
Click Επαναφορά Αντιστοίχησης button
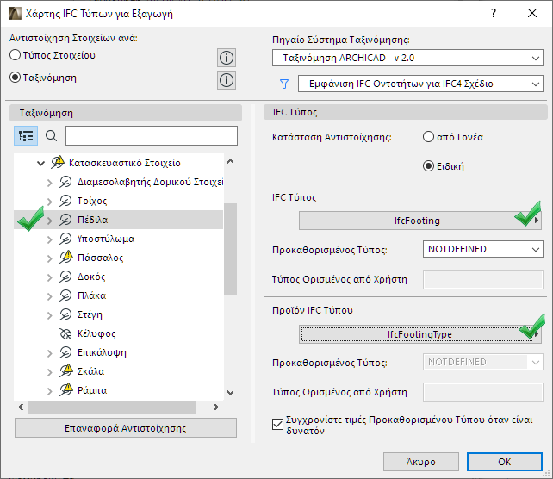coord(126,428)
